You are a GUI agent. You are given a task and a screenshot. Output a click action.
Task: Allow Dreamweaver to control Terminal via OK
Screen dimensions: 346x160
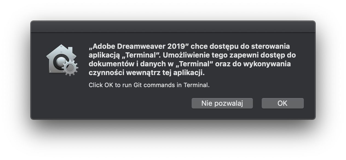pyautogui.click(x=282, y=103)
